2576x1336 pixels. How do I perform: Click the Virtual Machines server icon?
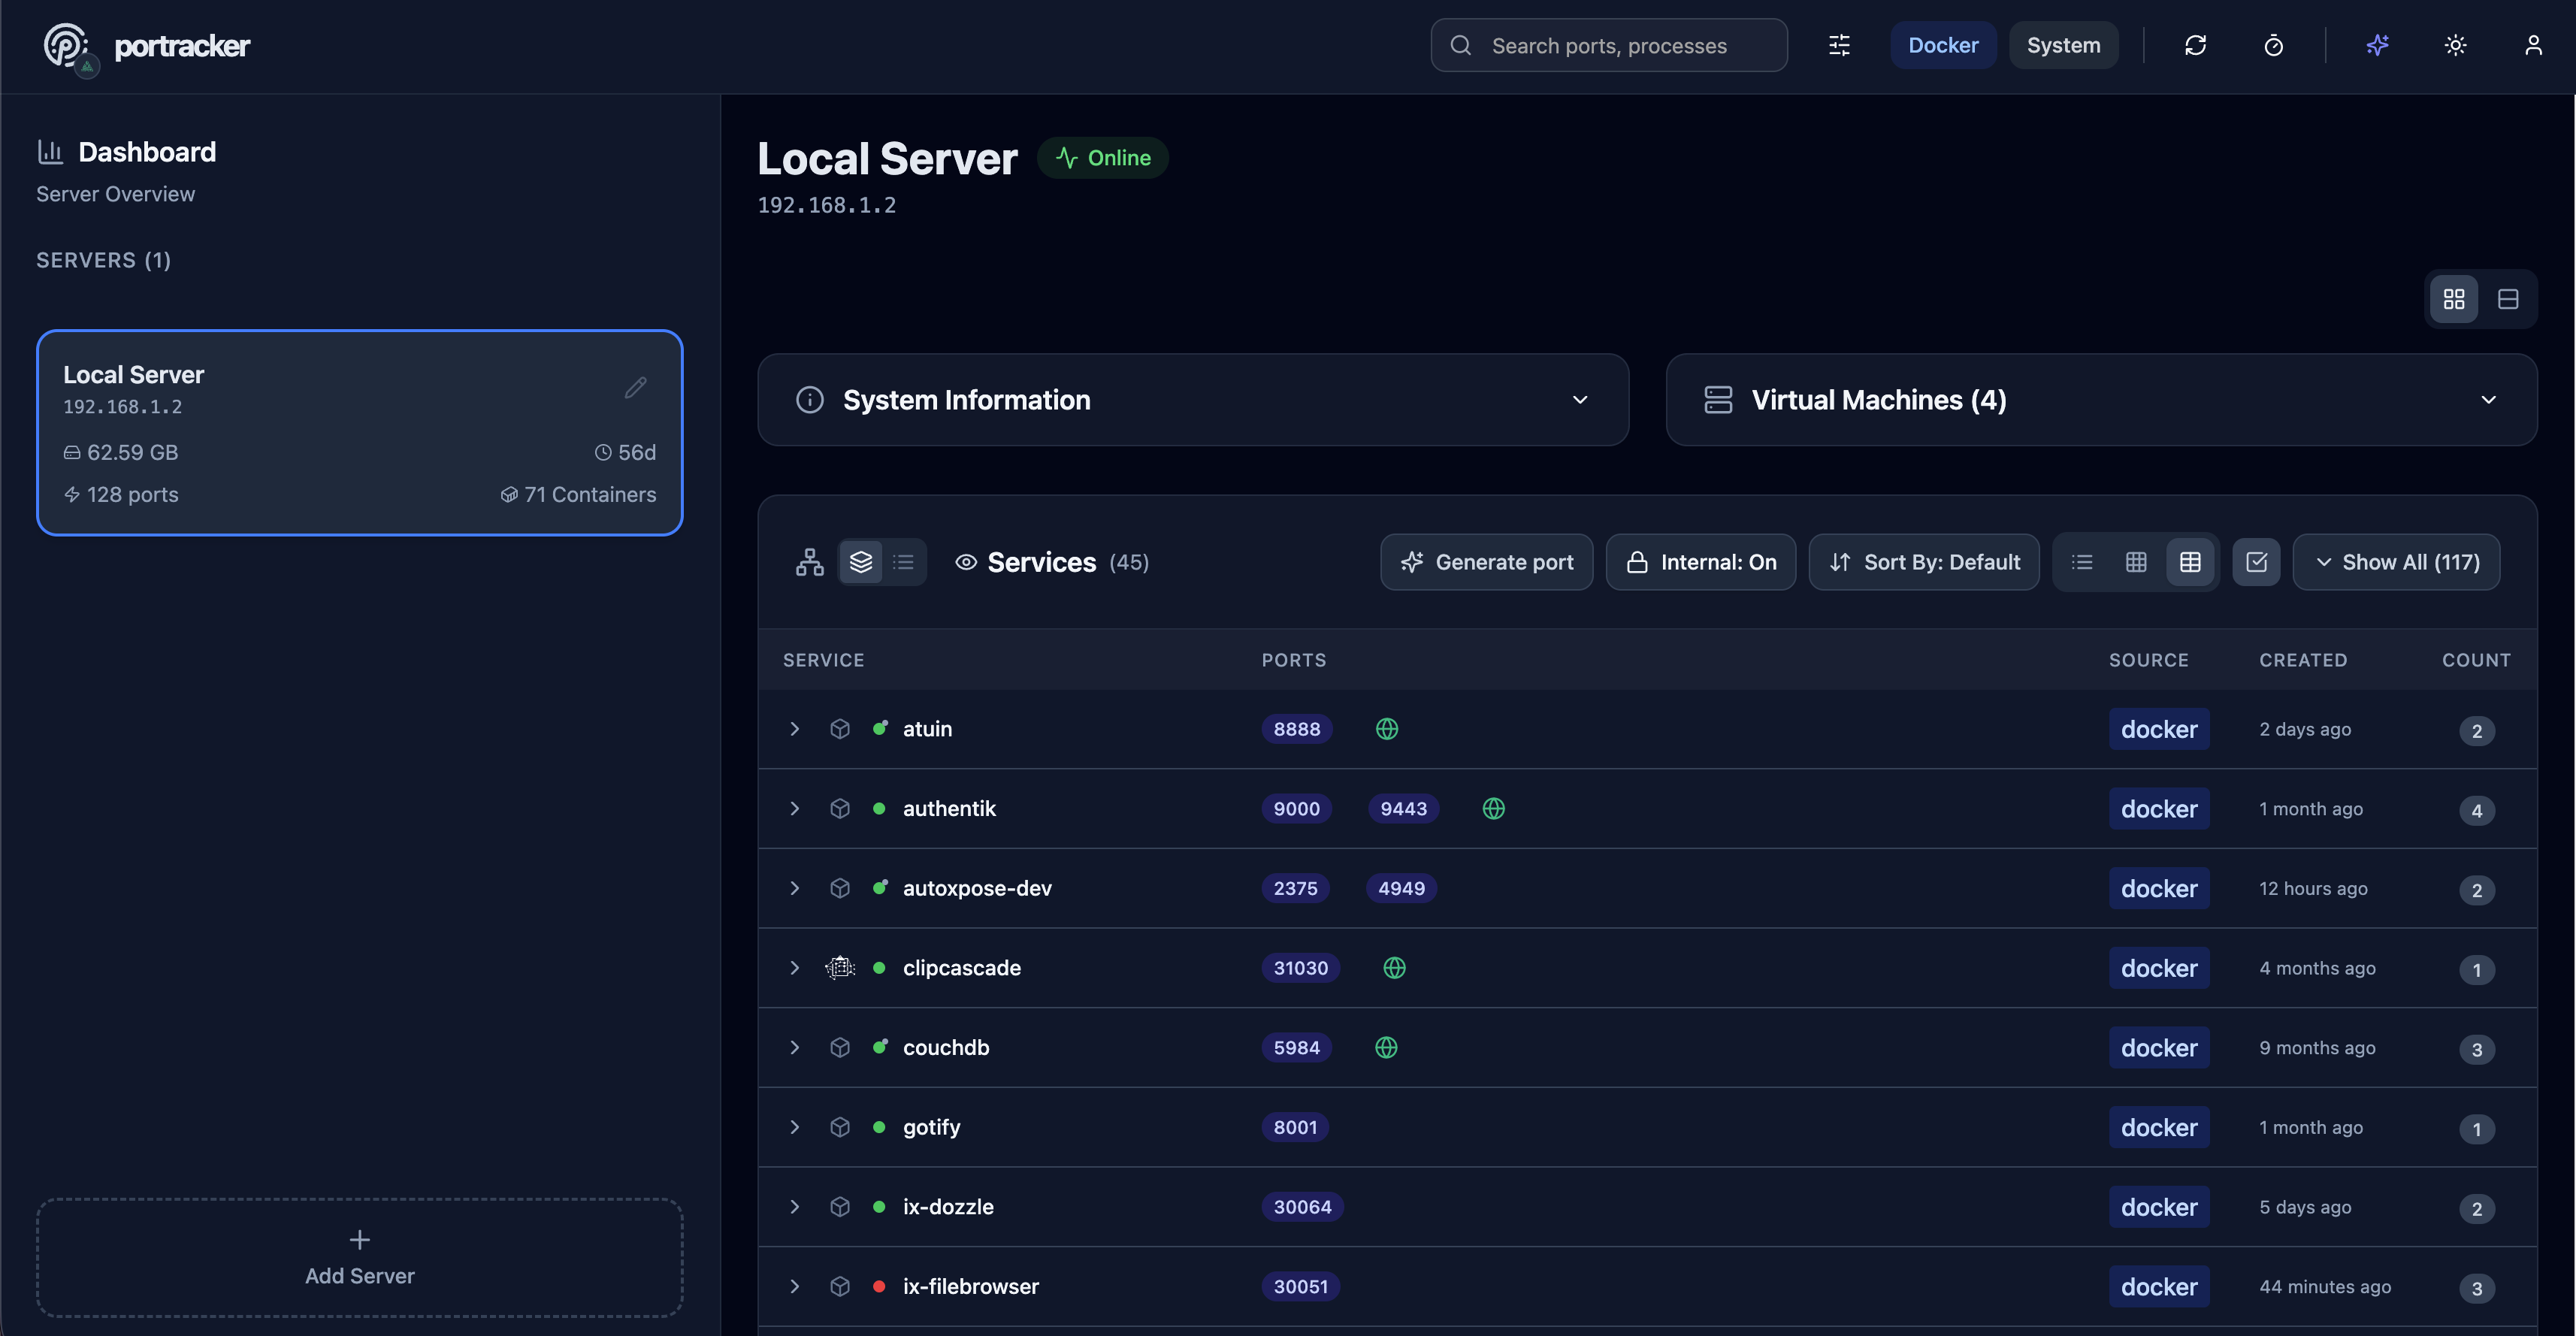tap(1718, 400)
